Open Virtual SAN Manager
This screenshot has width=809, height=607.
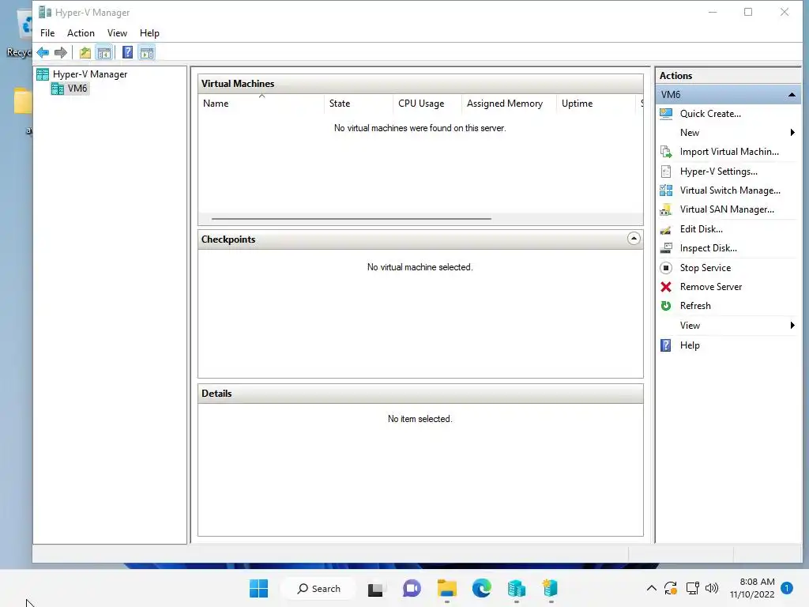727,209
